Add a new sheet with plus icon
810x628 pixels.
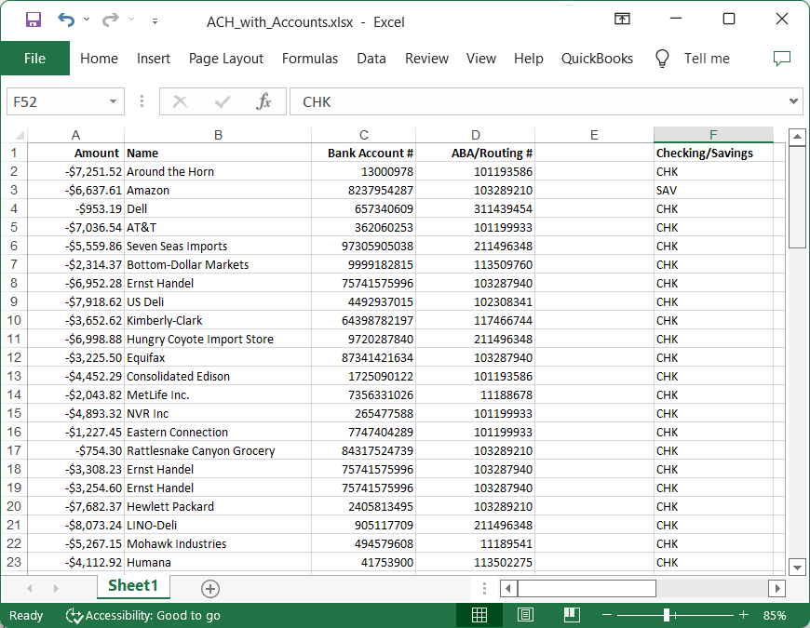[210, 588]
